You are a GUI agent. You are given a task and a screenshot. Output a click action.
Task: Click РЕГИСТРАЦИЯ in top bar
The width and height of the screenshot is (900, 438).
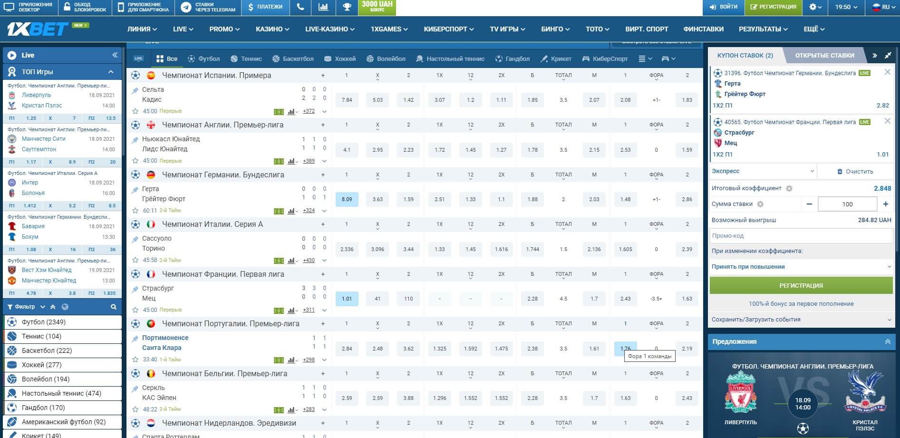773,7
